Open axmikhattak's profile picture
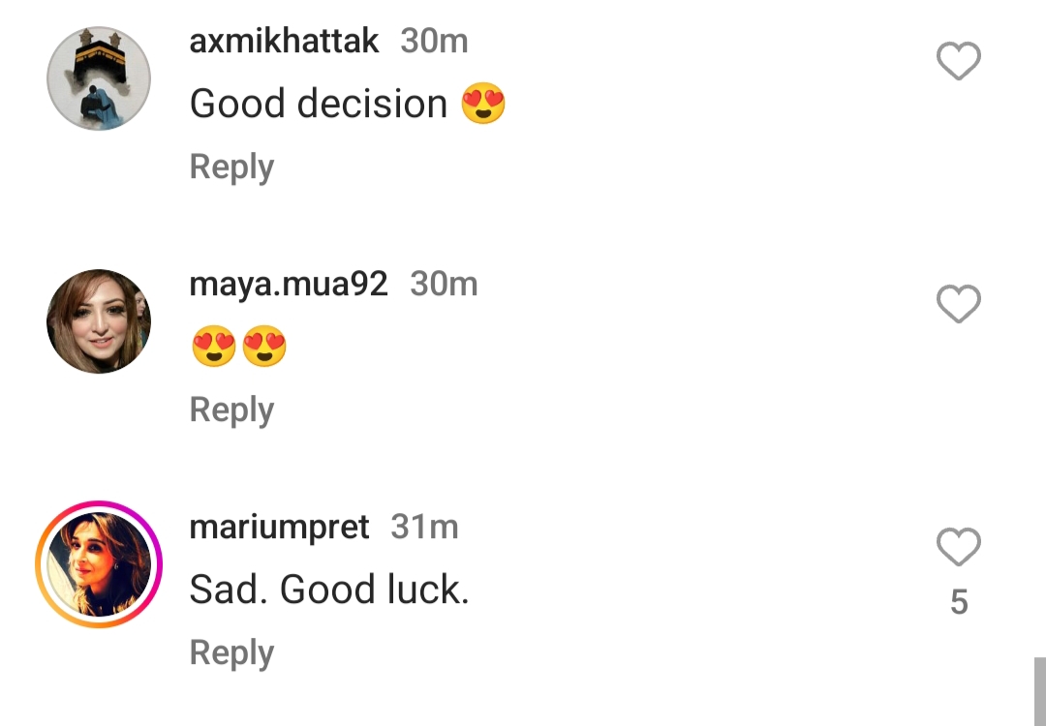Image resolution: width=1046 pixels, height=726 pixels. [99, 78]
